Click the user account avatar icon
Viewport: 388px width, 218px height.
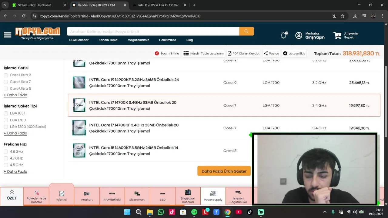(x=299, y=35)
